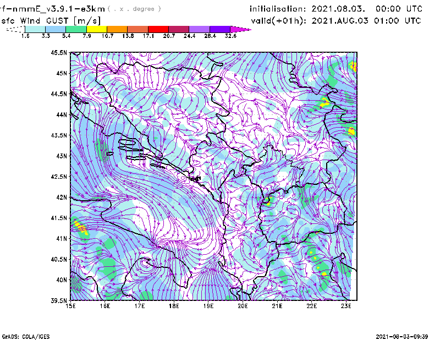Click the 45N latitude label
The image size is (440, 340).
tap(62, 73)
